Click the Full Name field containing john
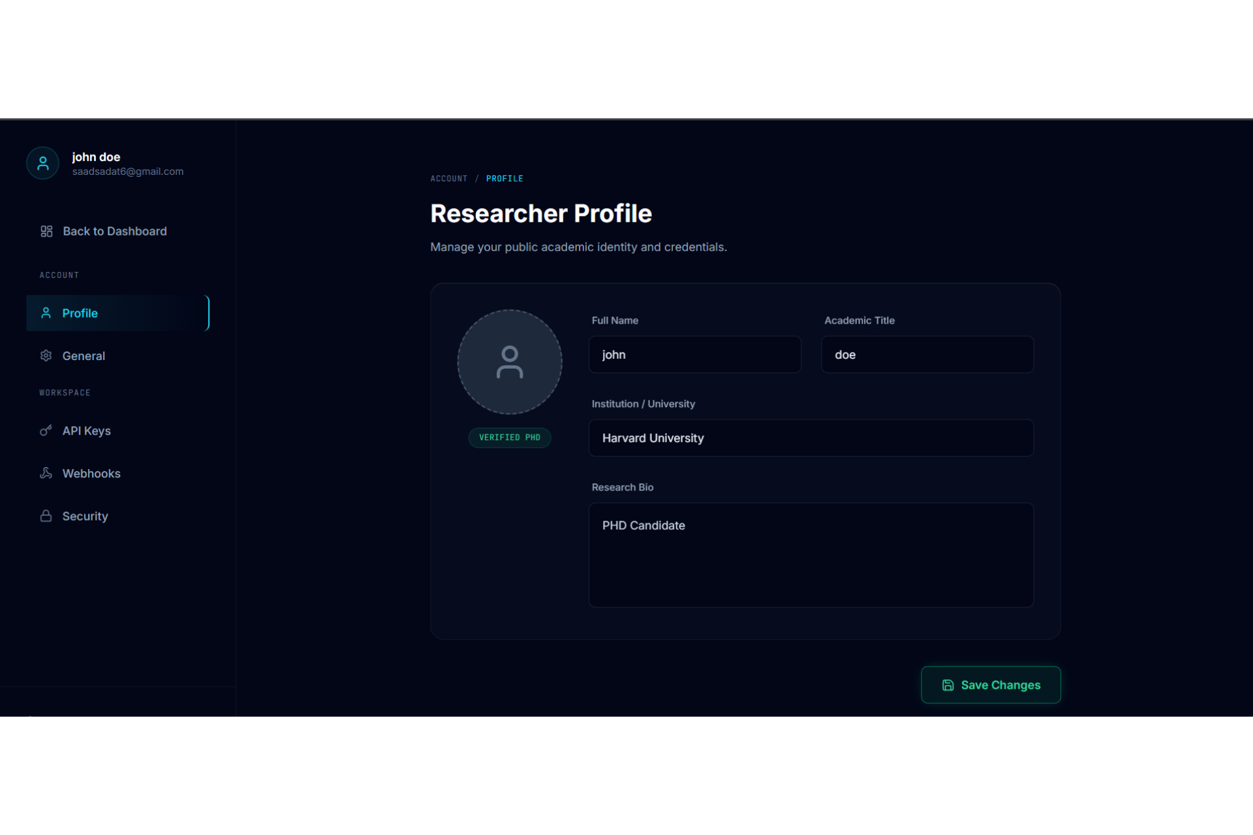Viewport: 1253px width, 835px height. pyautogui.click(x=694, y=355)
